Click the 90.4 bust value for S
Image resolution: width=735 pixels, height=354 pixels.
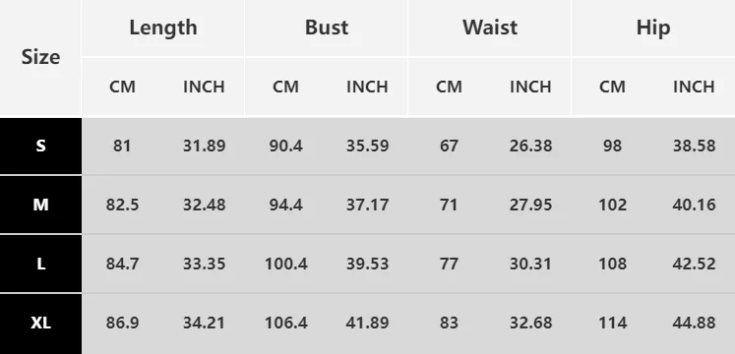tap(286, 147)
